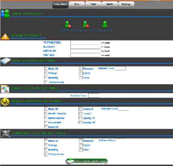
Task: Click the Data Section drive icon
Action: (5, 61)
